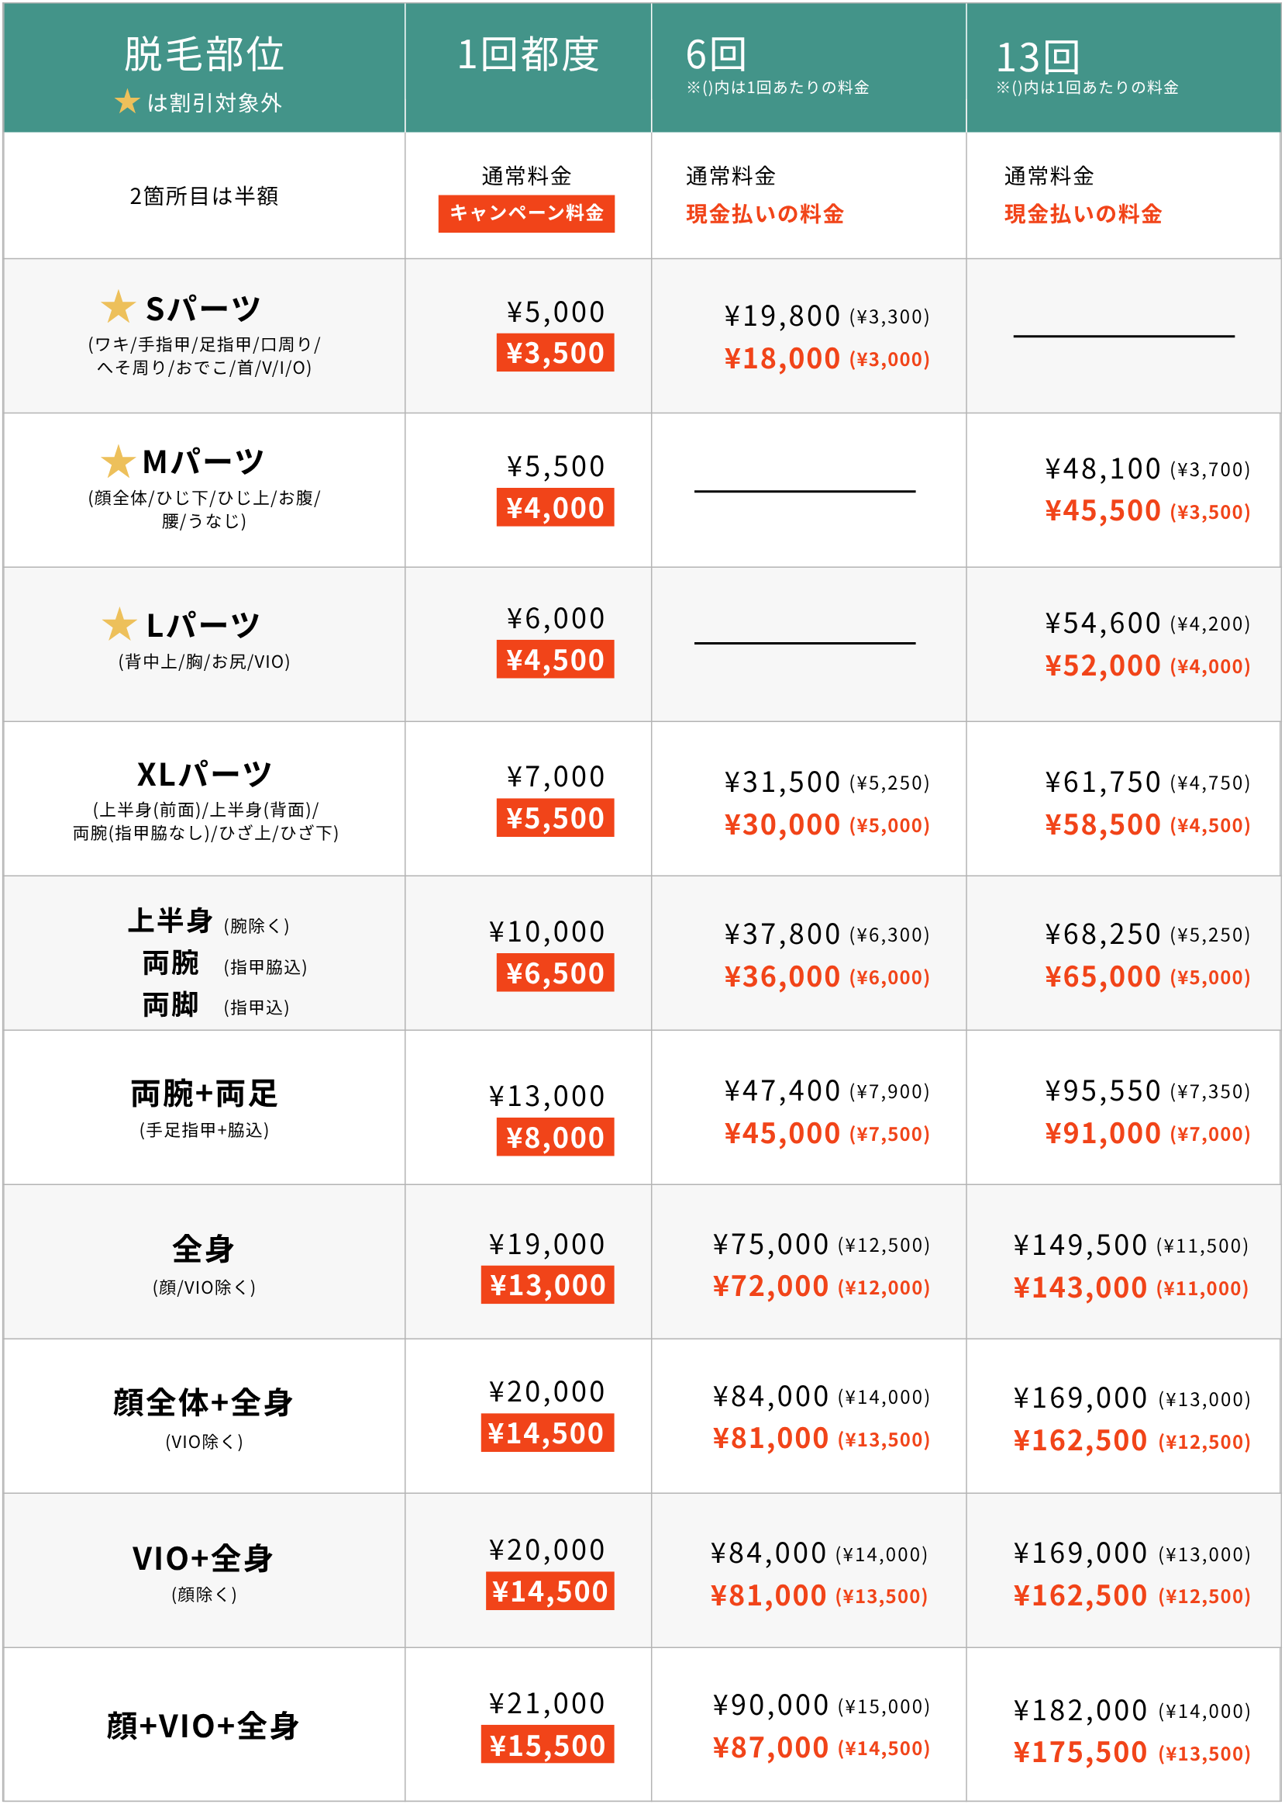Click the ¥3,500 campaign price for Sパーツ
Screen dimensions: 1285x1804
pos(556,352)
